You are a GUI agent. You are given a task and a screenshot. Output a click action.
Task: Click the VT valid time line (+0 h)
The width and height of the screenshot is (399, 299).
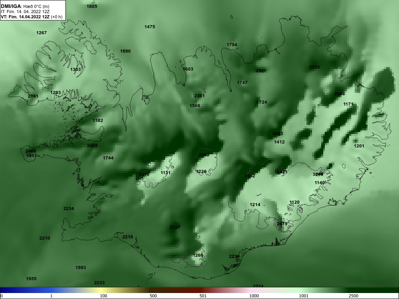[x=31, y=17]
